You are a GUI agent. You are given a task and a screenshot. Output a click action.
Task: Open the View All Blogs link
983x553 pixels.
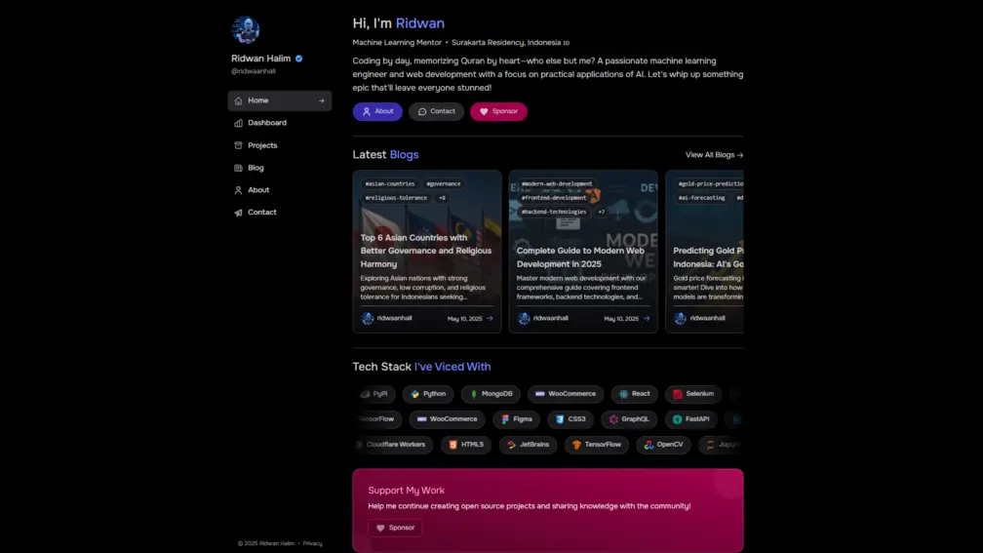pos(714,155)
